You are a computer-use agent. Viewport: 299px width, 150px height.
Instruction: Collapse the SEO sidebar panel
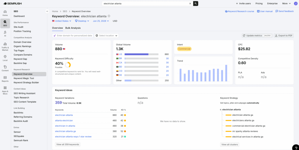[47, 11]
